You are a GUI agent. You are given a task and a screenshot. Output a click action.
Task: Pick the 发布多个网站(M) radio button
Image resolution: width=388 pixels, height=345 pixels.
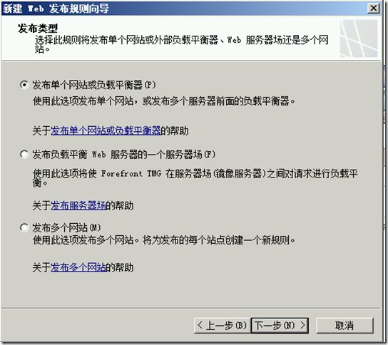(x=24, y=227)
